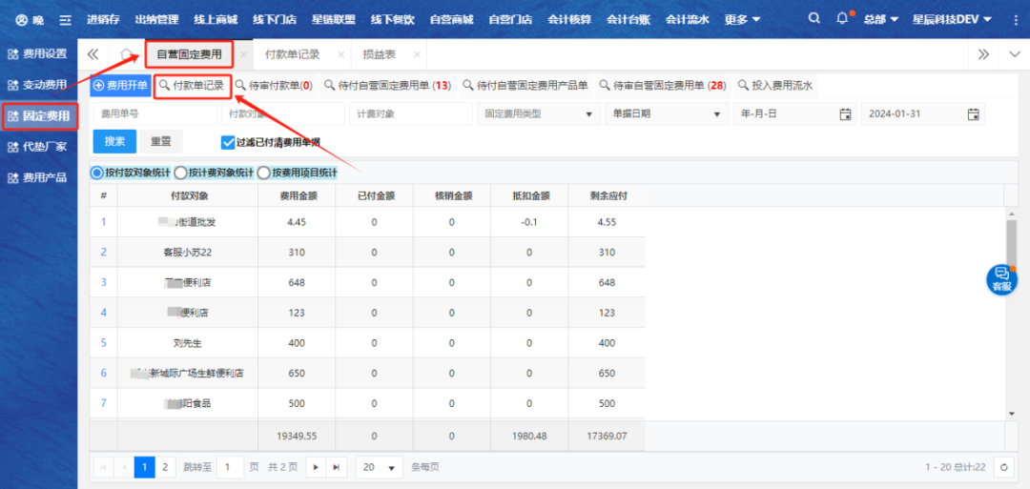Viewport: 1030px width, 489px height.
Task: Click the 重置 reset button
Action: point(160,142)
